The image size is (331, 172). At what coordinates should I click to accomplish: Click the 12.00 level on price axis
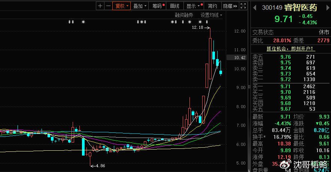click(239, 31)
